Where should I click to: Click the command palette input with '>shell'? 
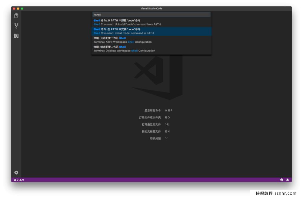(151, 15)
